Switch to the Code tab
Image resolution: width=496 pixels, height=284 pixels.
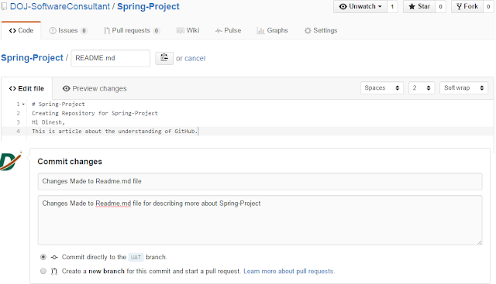point(21,30)
